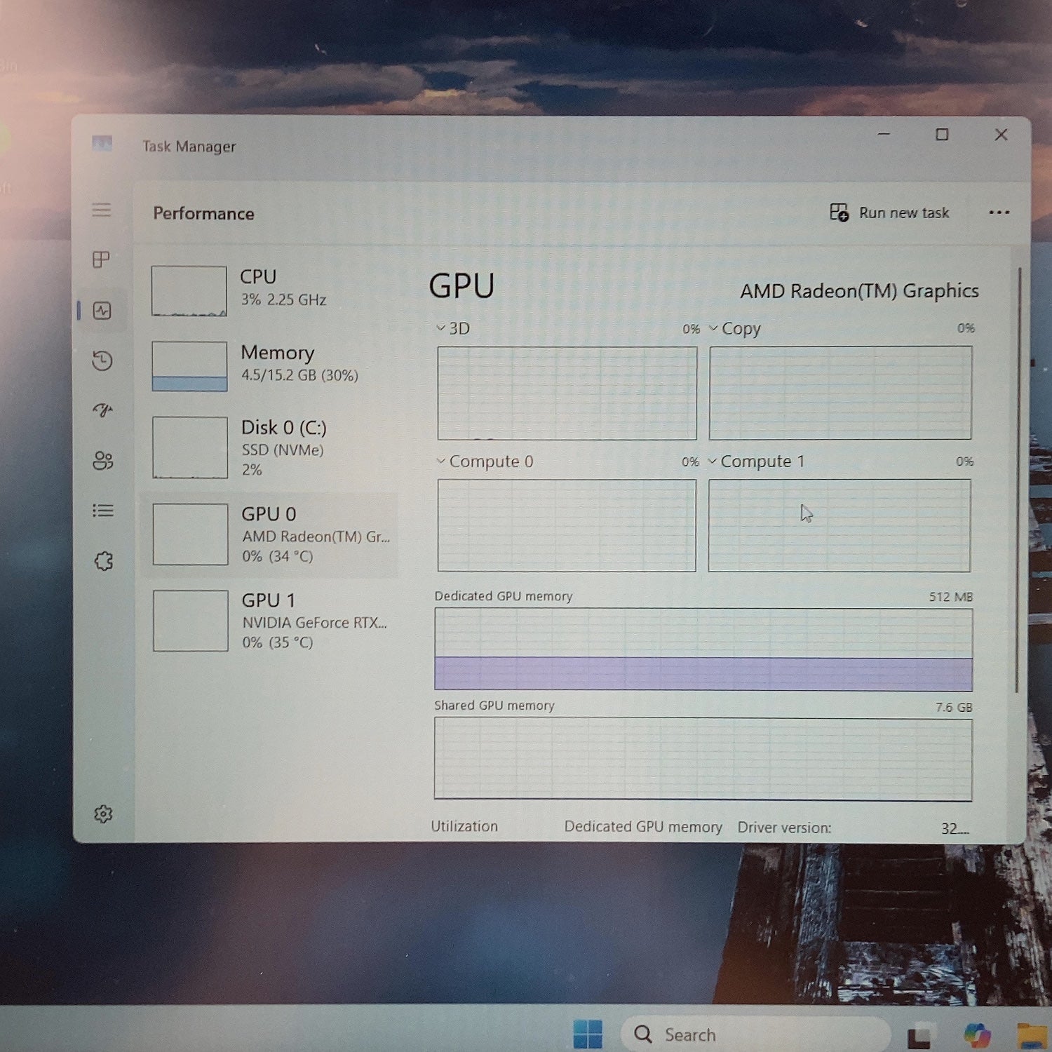Click the Shared GPU memory graph
Screen dimensions: 1052x1052
click(x=703, y=759)
